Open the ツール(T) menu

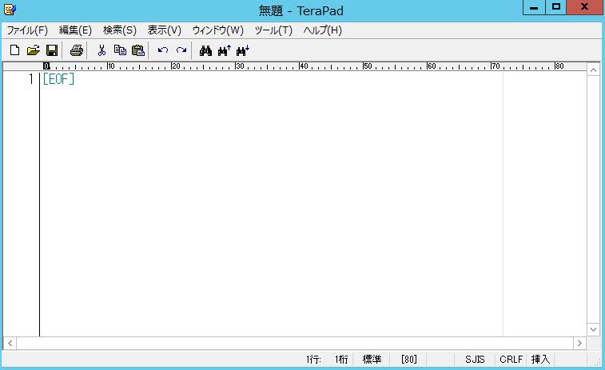273,30
